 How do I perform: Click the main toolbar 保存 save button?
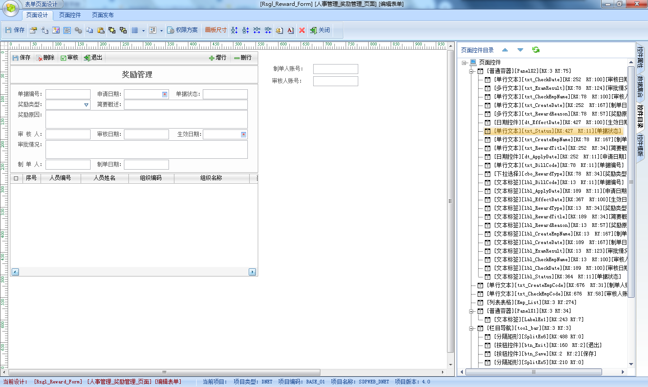(15, 30)
